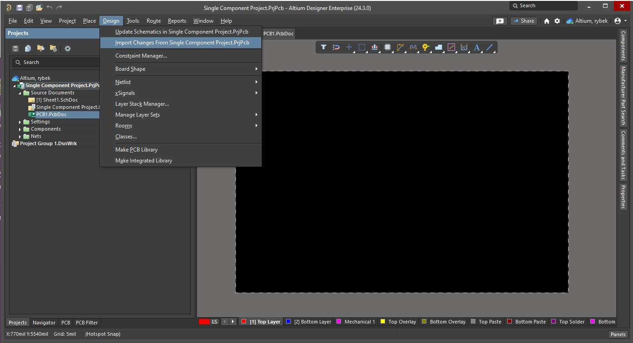Image resolution: width=633 pixels, height=343 pixels.
Task: Choose the dashed rectangle selection tool
Action: [361, 47]
